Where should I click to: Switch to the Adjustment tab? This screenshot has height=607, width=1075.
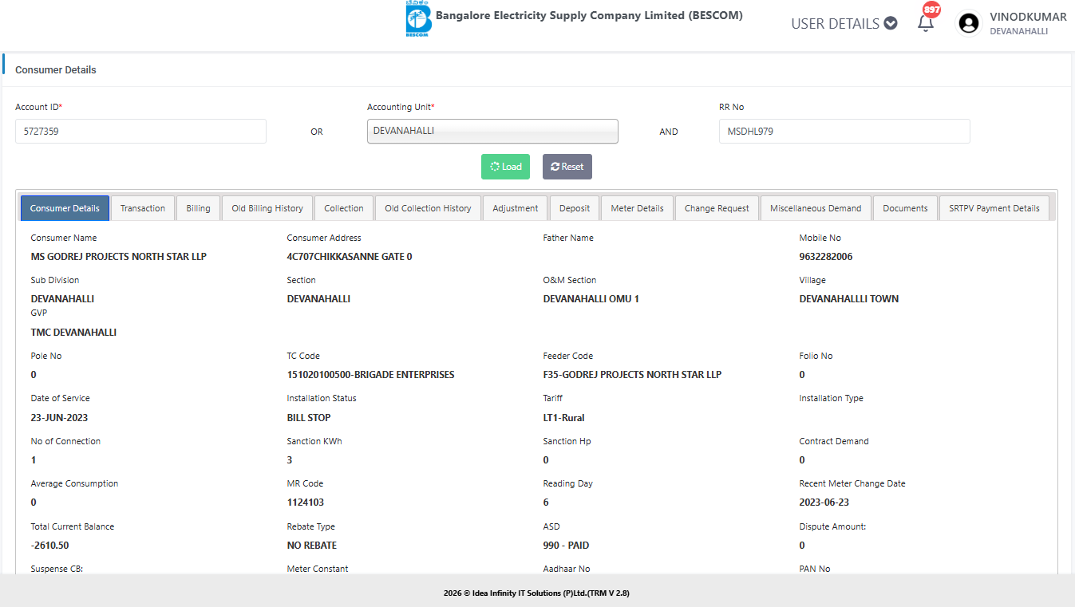(x=515, y=208)
